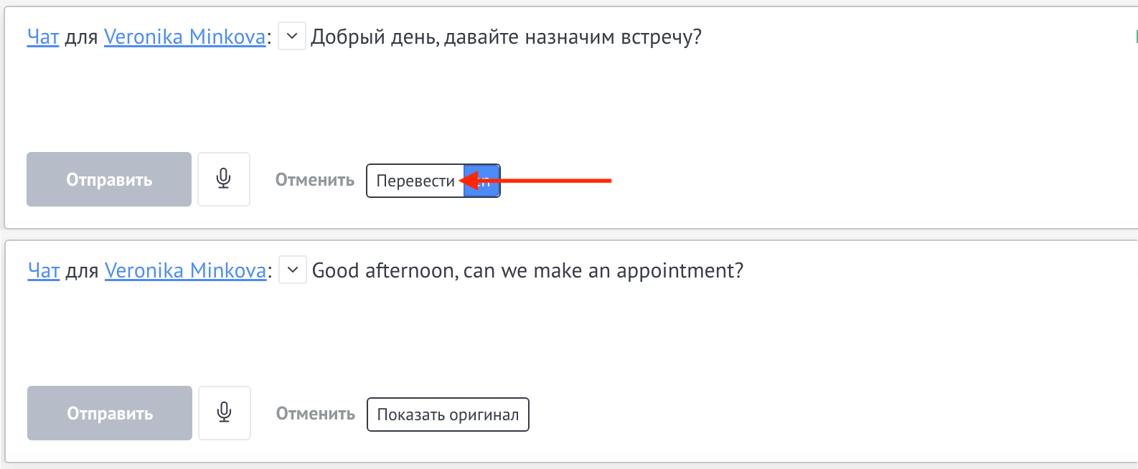Click the green status indicator at the right edge

coord(1135,36)
